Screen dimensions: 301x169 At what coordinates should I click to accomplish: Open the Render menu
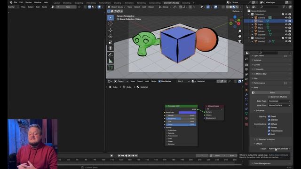point(28,2)
